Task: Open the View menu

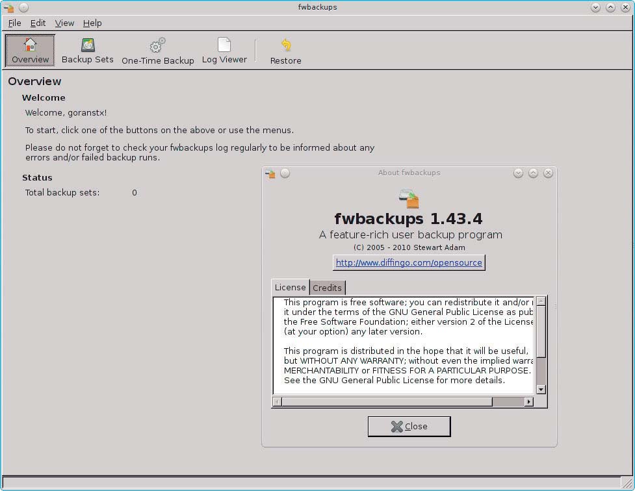Action: [x=64, y=23]
